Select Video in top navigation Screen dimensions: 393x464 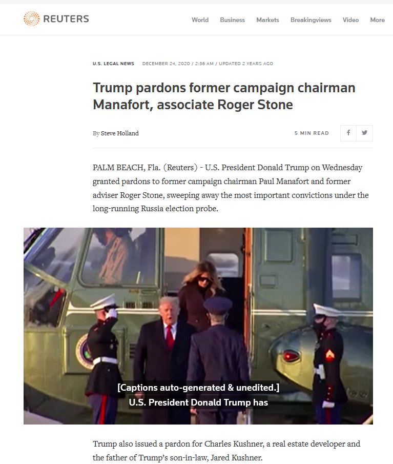pos(350,20)
